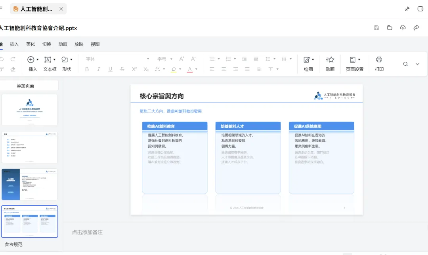Image resolution: width=428 pixels, height=255 pixels.
Task: Select the dark blue sidebar slide thumbnail
Action: tap(29, 185)
